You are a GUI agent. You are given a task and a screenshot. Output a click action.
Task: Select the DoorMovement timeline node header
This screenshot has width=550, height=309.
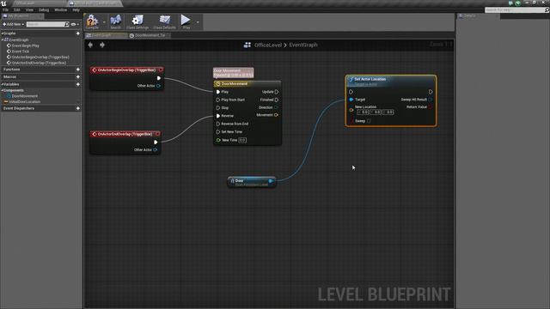tap(247, 84)
